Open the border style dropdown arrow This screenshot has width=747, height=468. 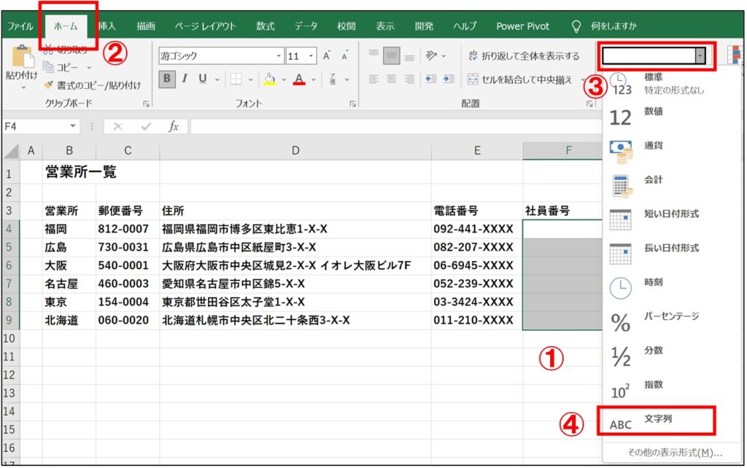pos(250,79)
